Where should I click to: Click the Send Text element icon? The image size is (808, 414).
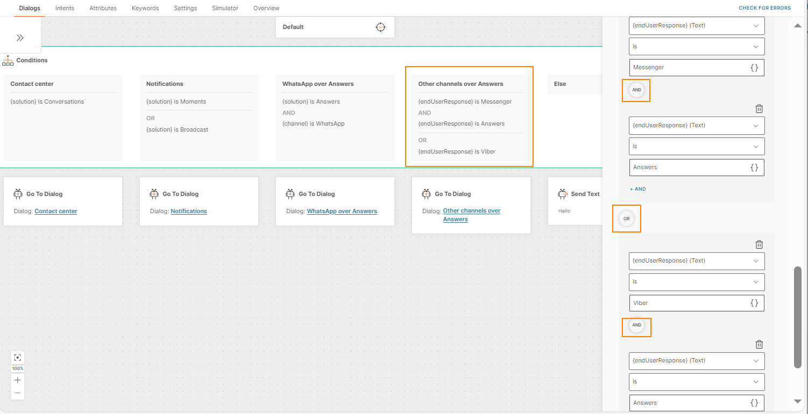click(563, 194)
